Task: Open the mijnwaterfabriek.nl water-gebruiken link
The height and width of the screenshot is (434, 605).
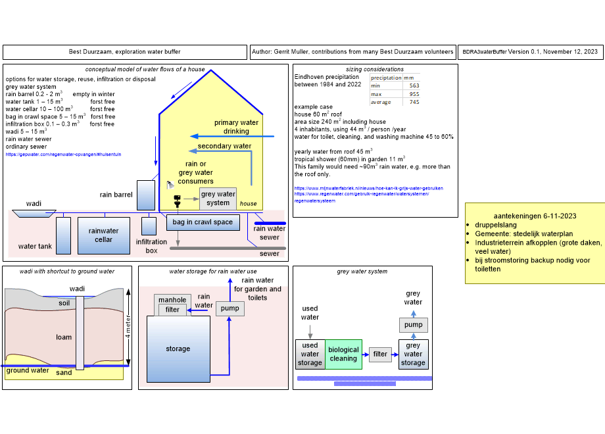Action: pos(368,188)
